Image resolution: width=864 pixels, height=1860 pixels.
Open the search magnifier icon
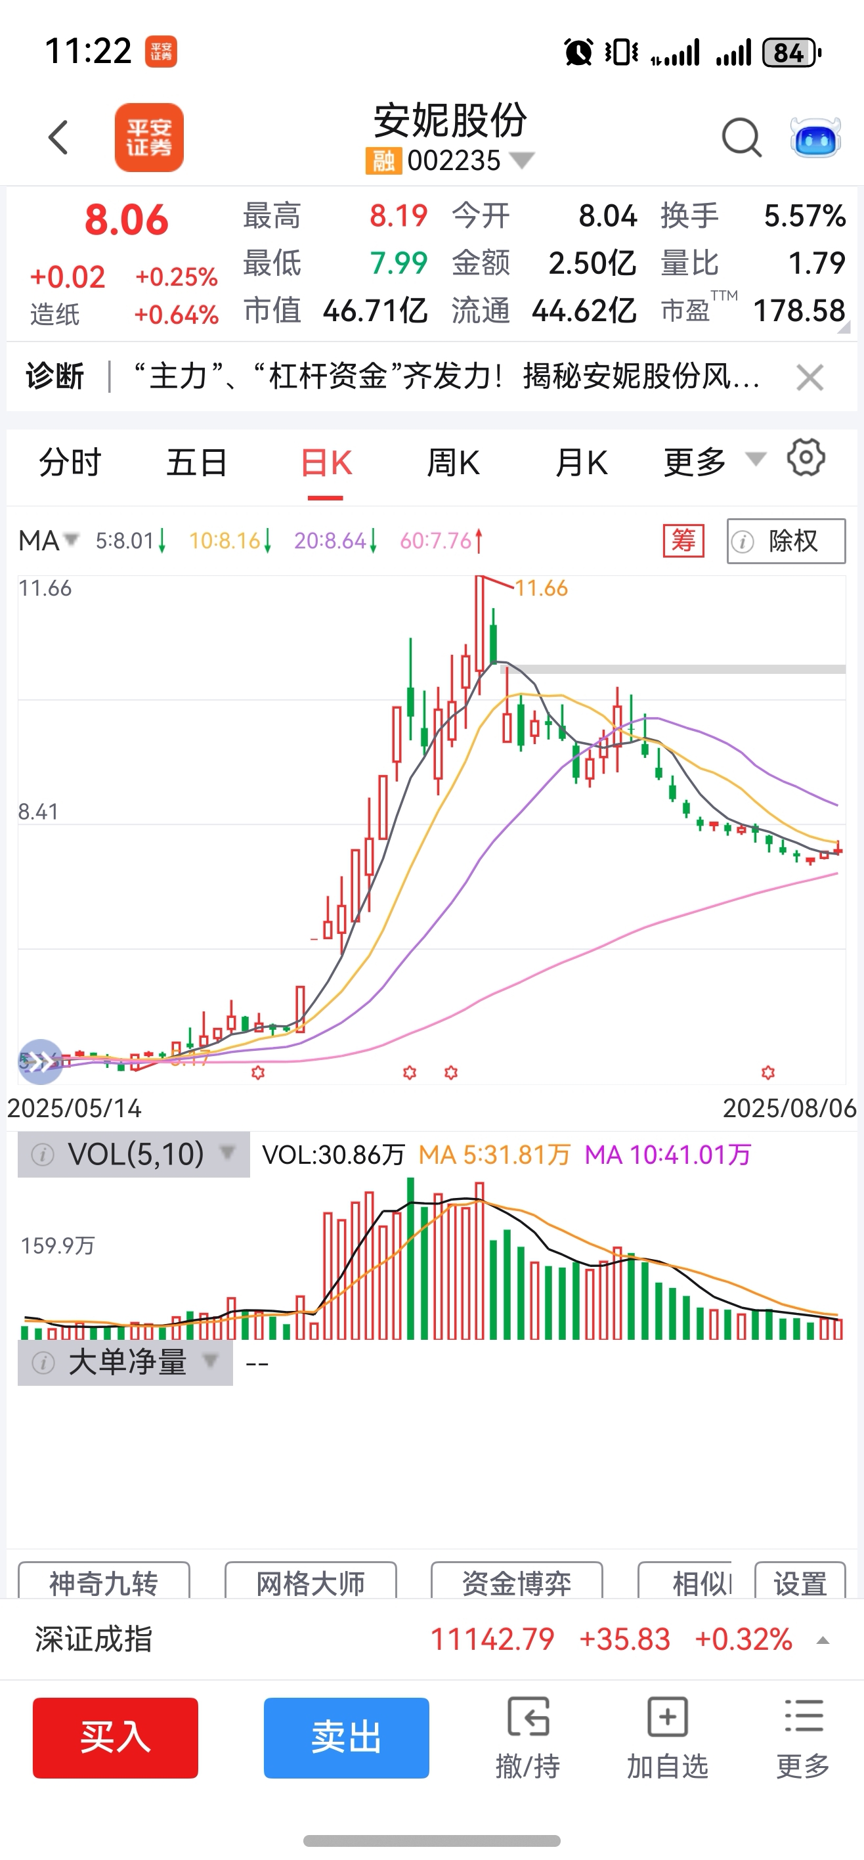coord(741,137)
